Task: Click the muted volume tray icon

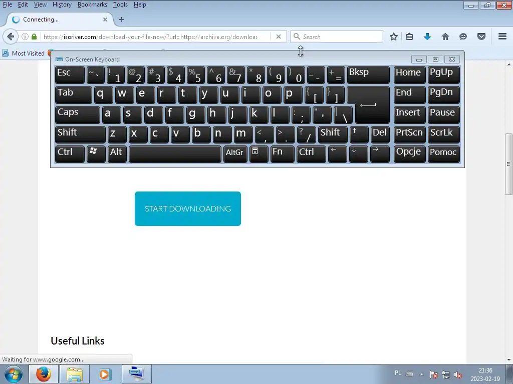Action: pos(458,374)
